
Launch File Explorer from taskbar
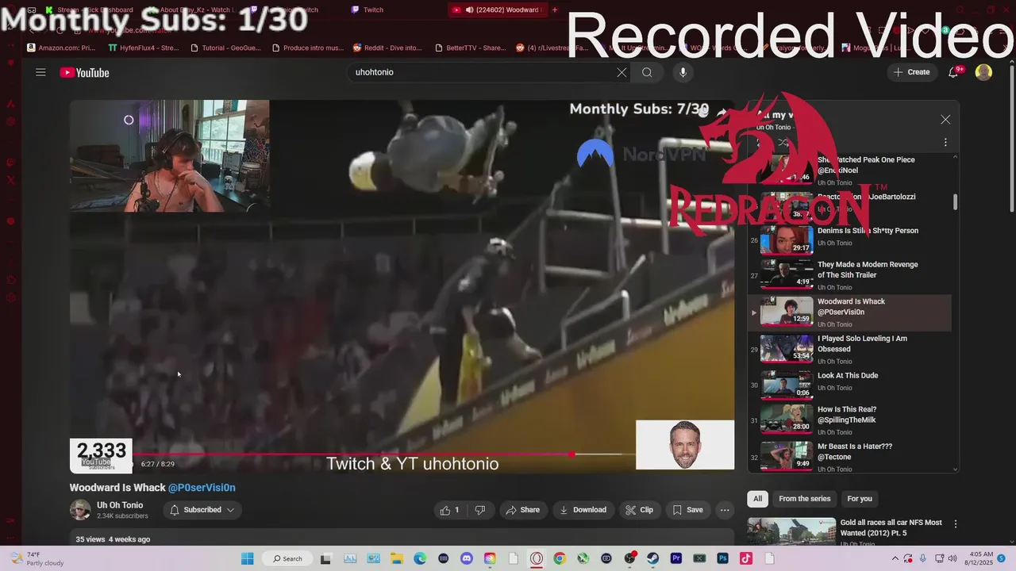tap(396, 558)
